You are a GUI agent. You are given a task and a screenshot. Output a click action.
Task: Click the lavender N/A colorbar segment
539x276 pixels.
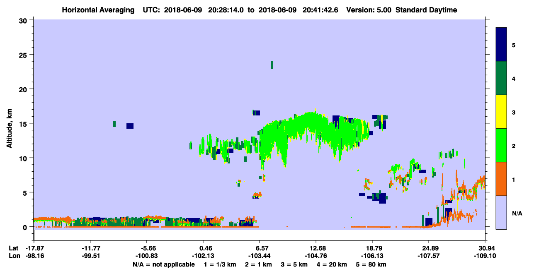501,212
